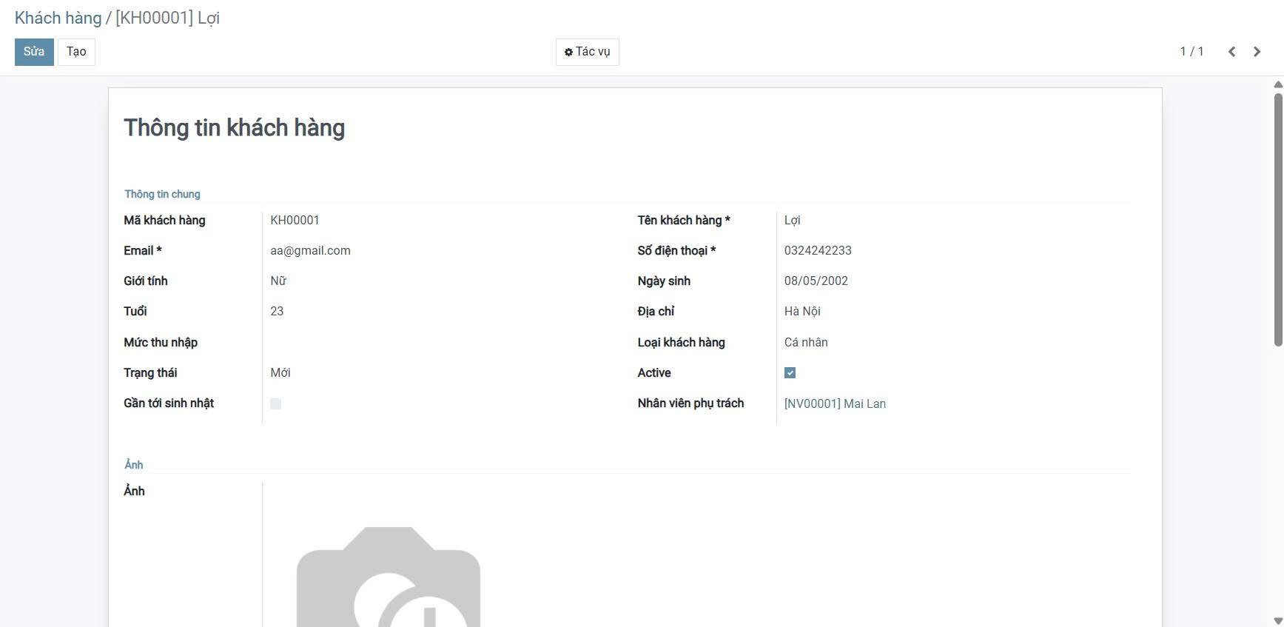
Task: Click the Tên khách hàng * label
Action: [x=684, y=220]
